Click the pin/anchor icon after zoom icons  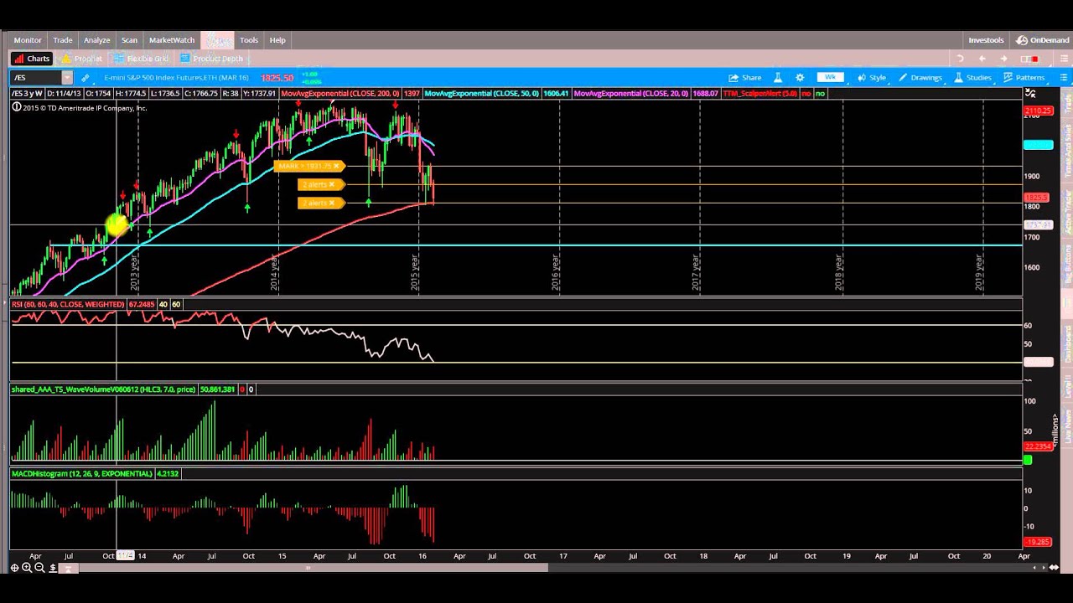tap(53, 568)
